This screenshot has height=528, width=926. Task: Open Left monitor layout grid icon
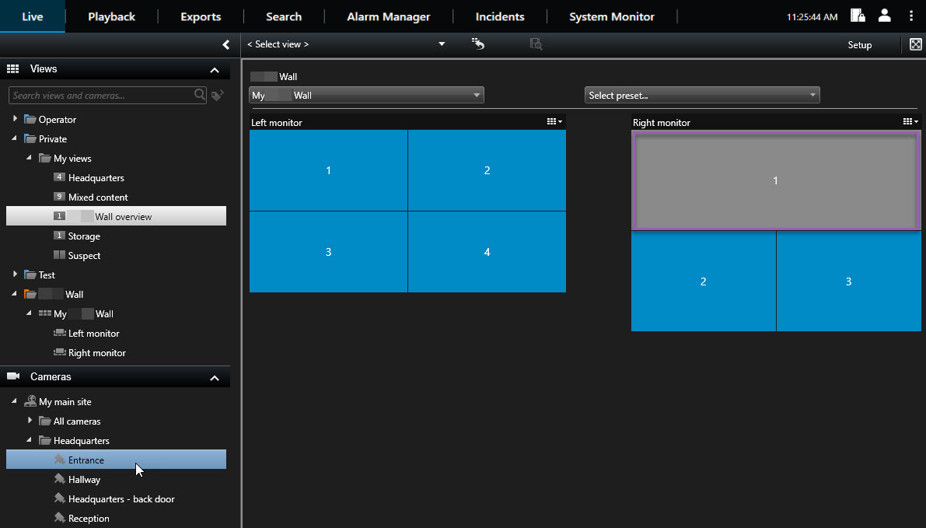554,121
